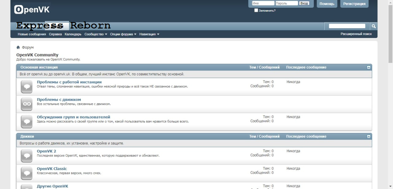The height and width of the screenshot is (189, 393).
Task: Click the Движки category title
Action: pos(27,137)
